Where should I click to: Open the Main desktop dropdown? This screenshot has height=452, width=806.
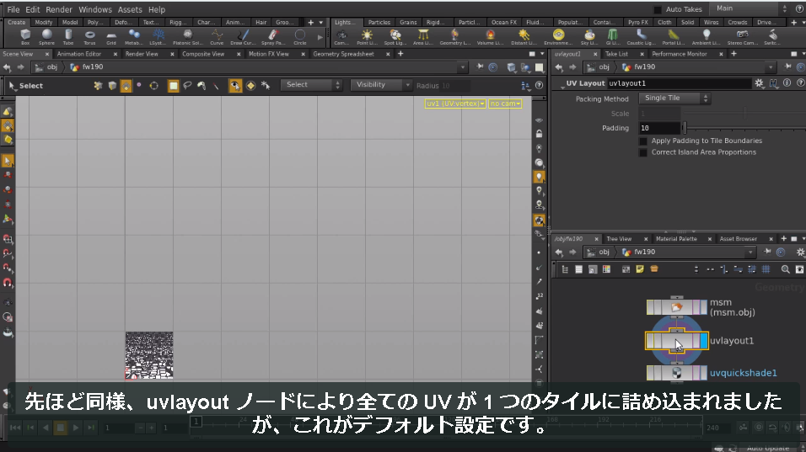(750, 8)
